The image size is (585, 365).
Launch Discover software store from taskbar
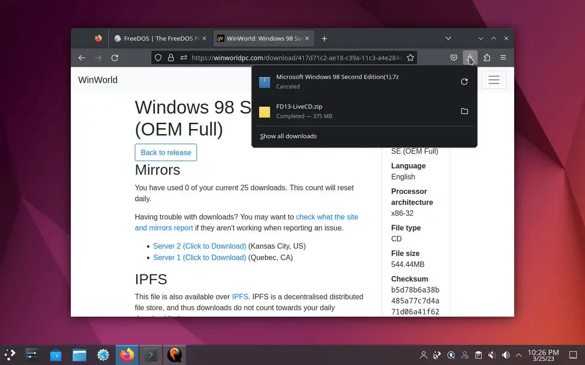56,355
